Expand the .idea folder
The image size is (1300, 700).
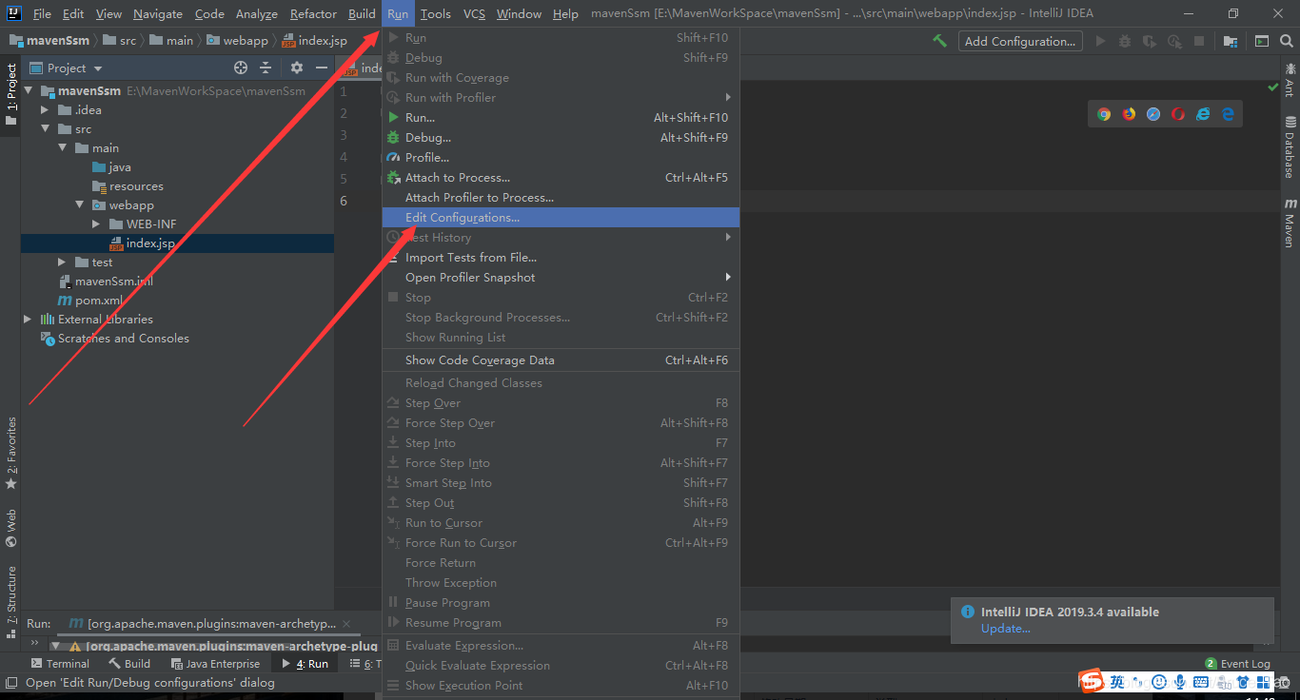(46, 110)
